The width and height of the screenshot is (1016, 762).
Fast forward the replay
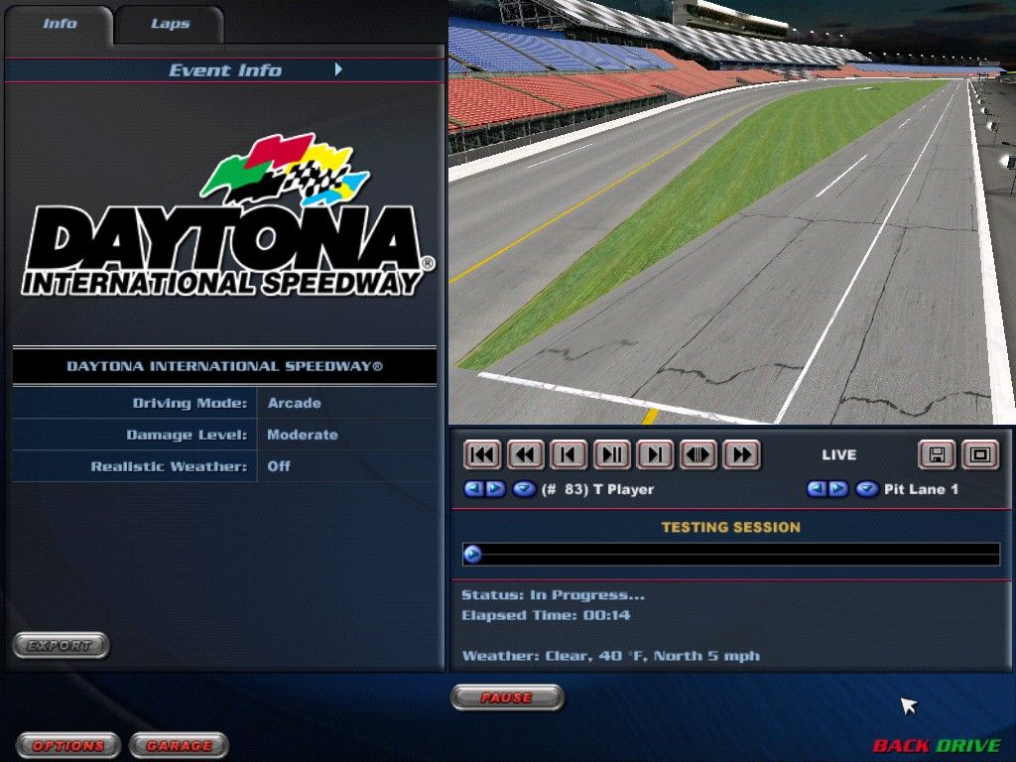(741, 454)
